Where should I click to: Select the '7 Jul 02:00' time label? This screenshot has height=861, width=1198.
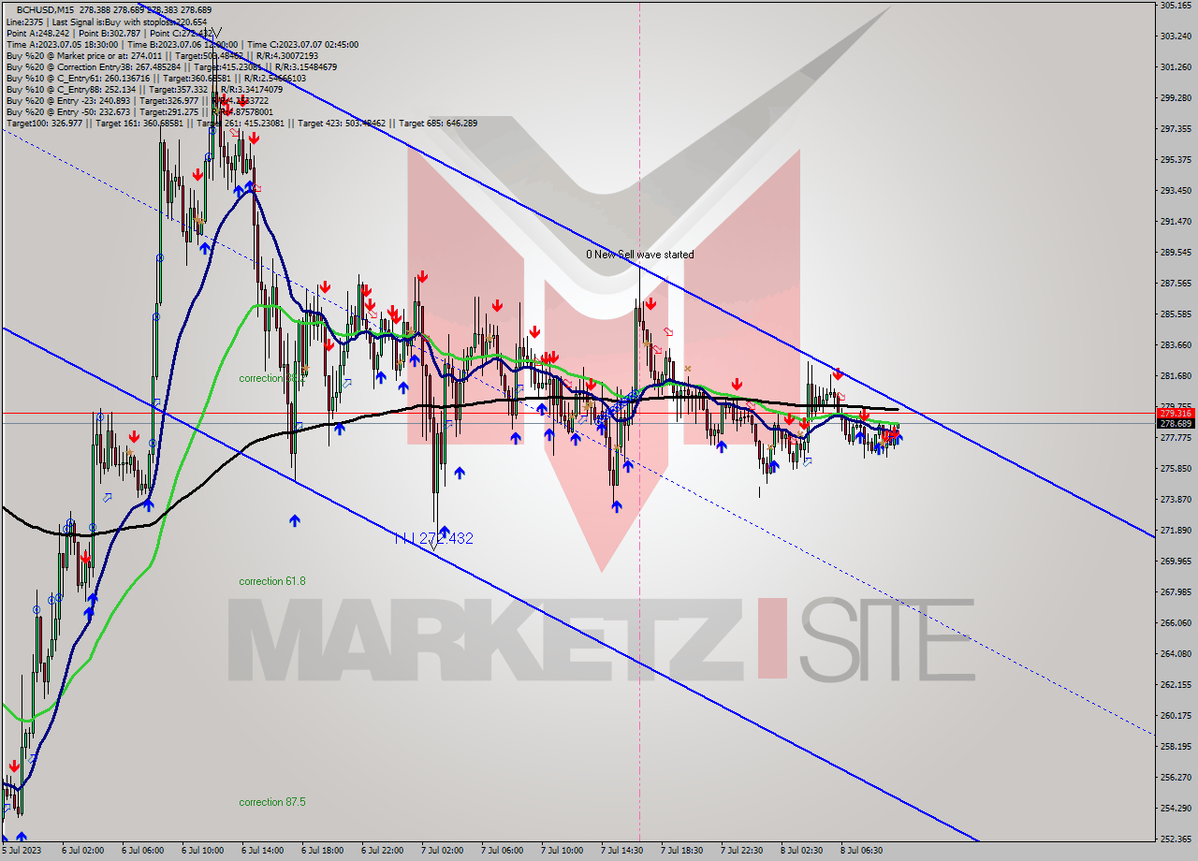click(442, 852)
